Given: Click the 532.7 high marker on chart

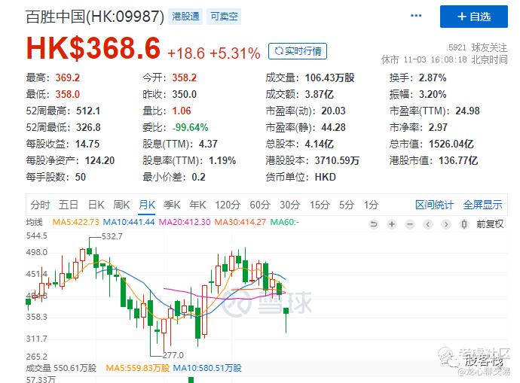Looking at the screenshot, I should point(112,236).
